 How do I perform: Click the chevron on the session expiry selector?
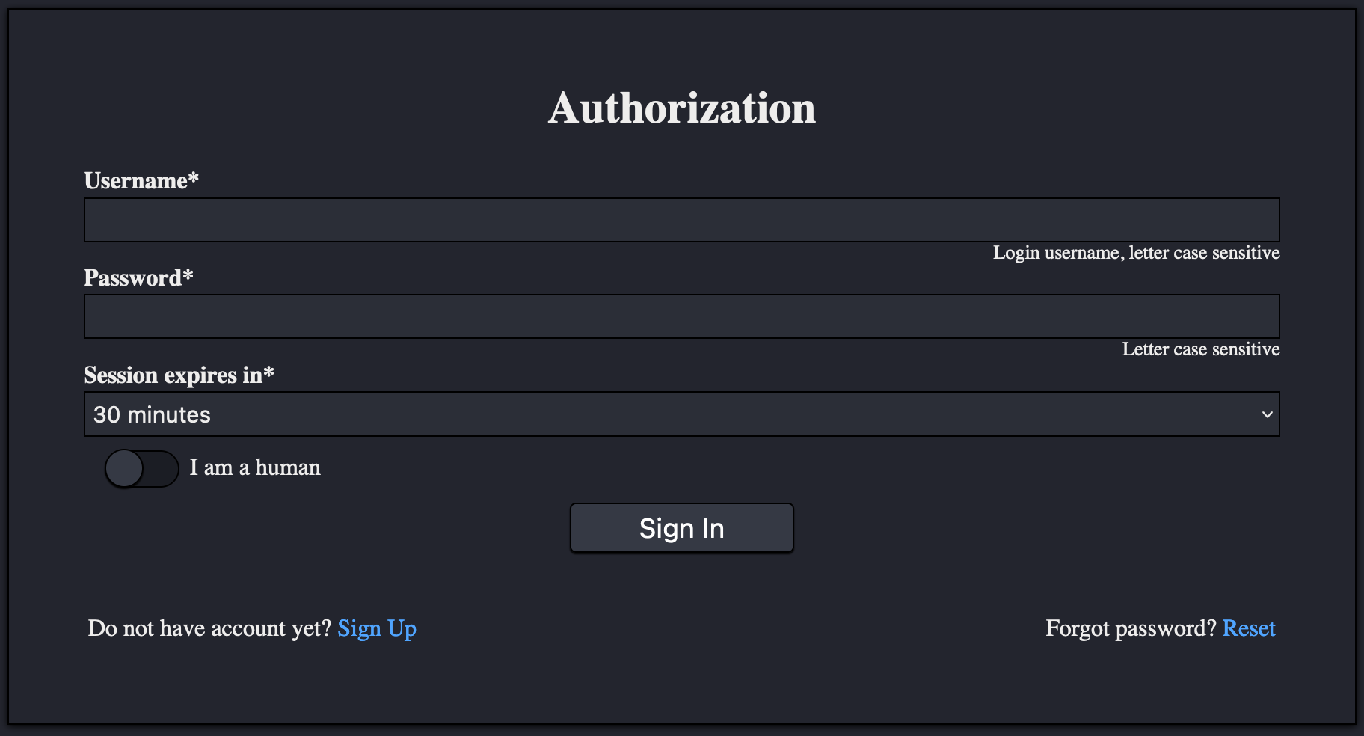tap(1267, 414)
